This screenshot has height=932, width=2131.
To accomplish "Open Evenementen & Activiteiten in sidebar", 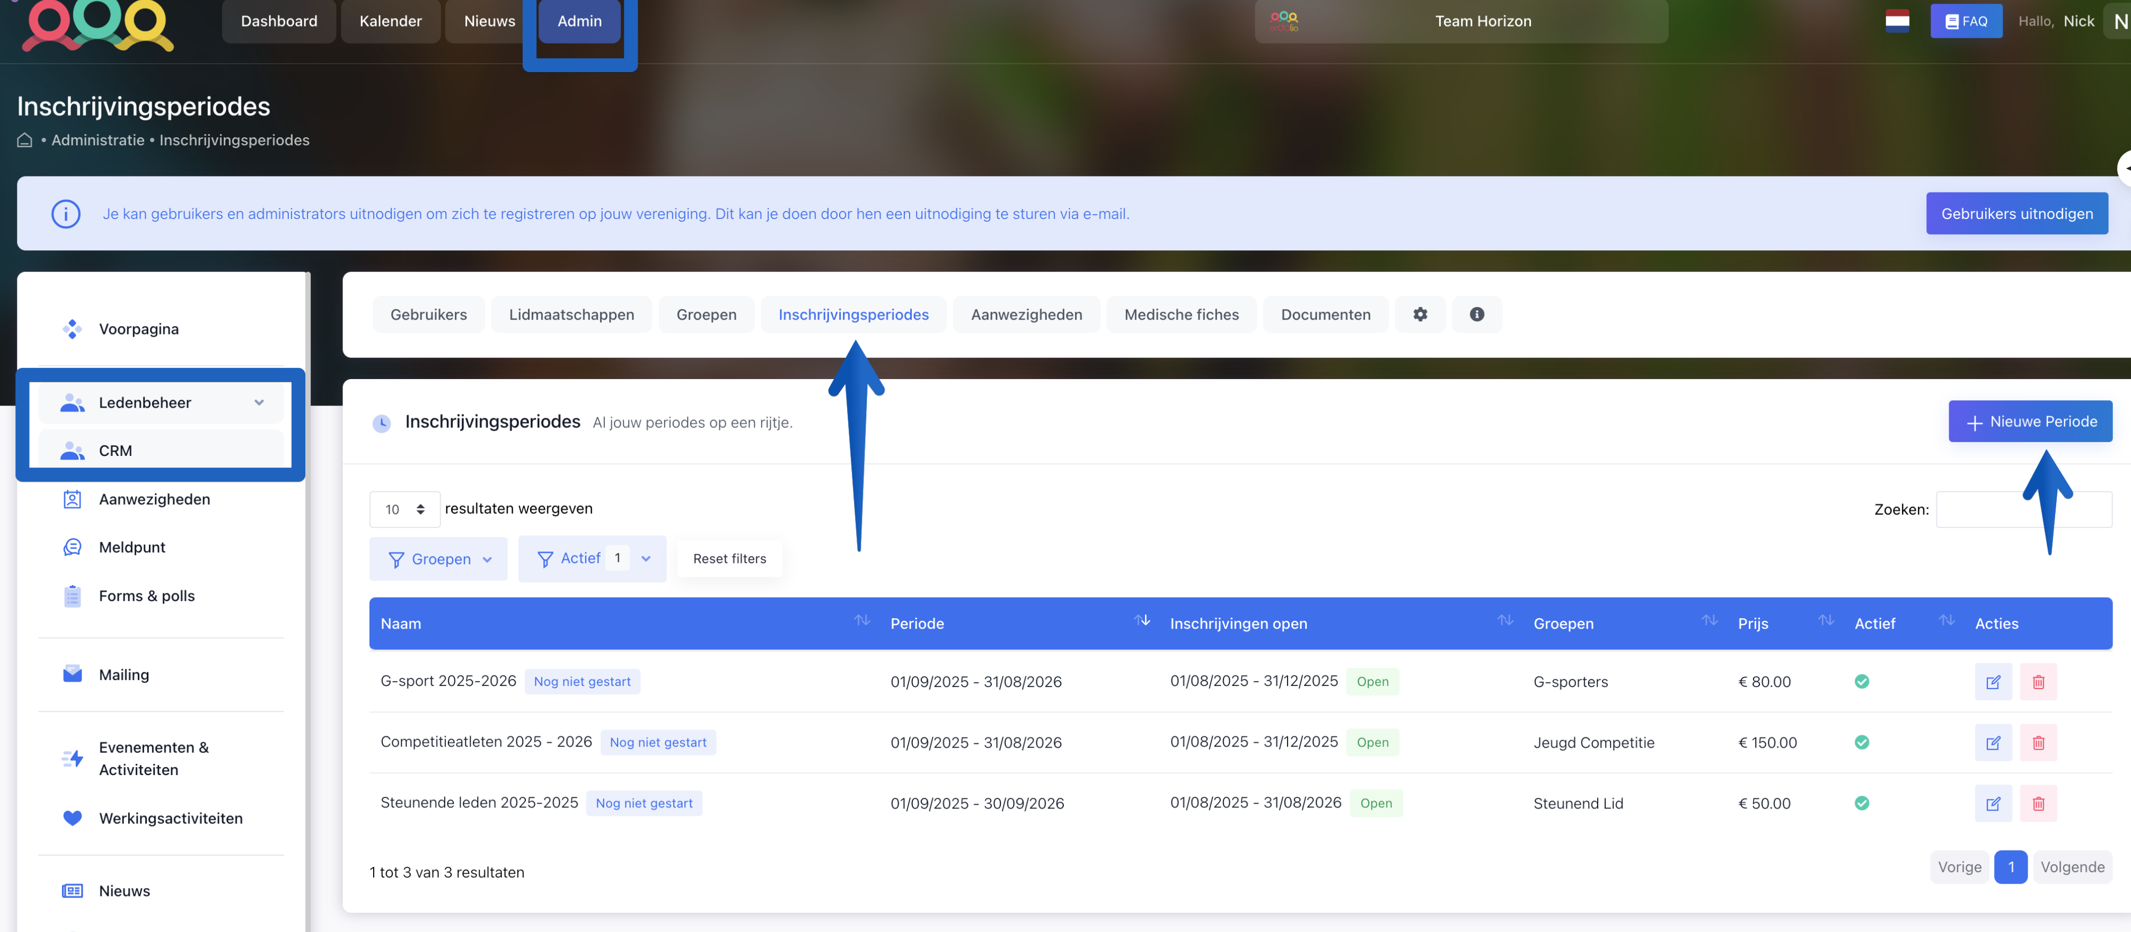I will (x=161, y=758).
